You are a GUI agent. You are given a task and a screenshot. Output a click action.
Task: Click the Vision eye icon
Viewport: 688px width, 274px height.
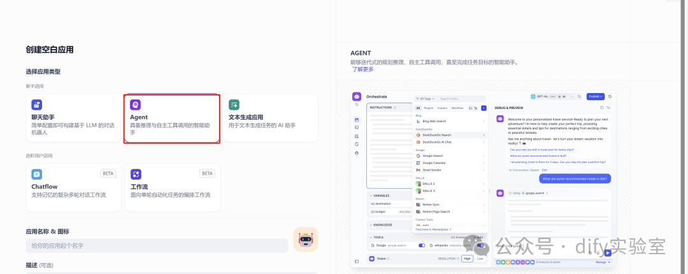click(371, 259)
